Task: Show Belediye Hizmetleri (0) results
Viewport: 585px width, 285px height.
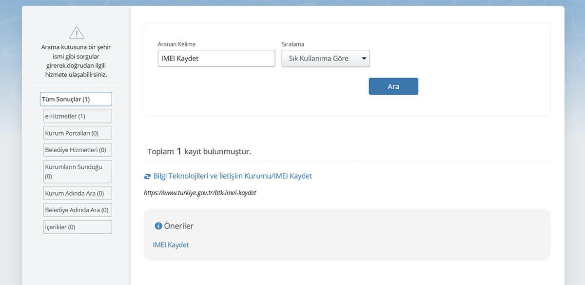Action: pyautogui.click(x=78, y=150)
